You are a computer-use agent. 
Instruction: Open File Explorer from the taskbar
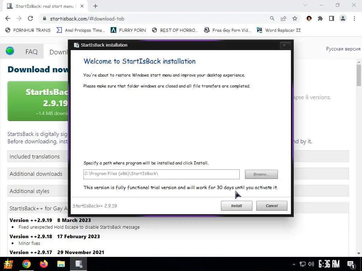pos(61,264)
